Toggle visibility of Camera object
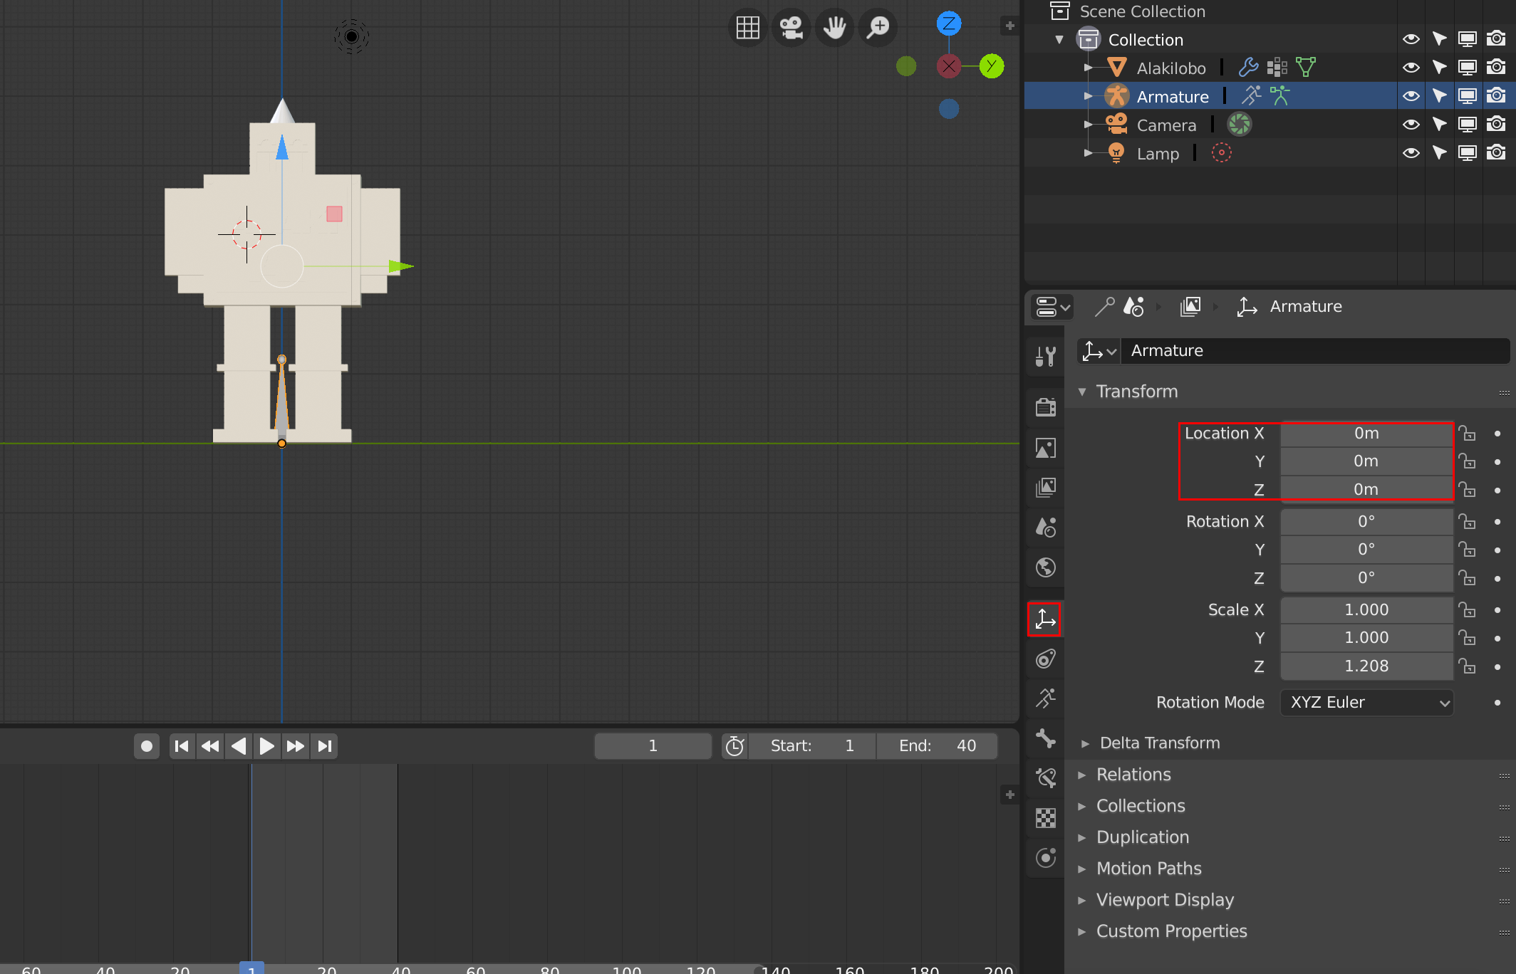 pos(1412,125)
